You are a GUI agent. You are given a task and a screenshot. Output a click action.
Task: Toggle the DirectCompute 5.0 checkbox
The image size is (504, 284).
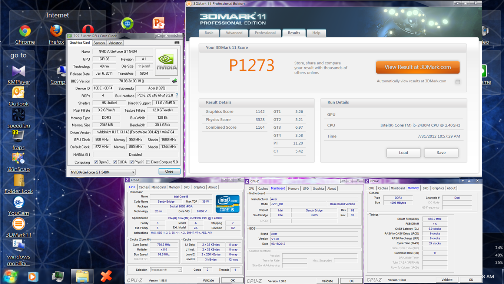pyautogui.click(x=148, y=162)
